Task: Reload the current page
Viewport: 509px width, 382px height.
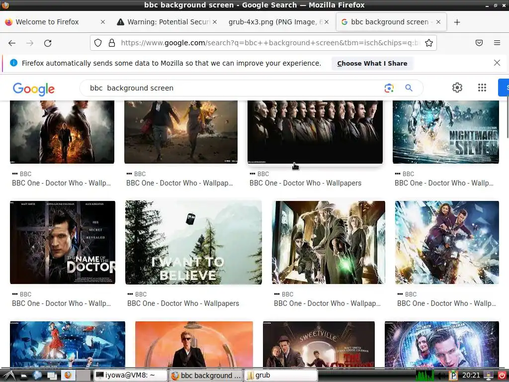Action: tap(48, 43)
